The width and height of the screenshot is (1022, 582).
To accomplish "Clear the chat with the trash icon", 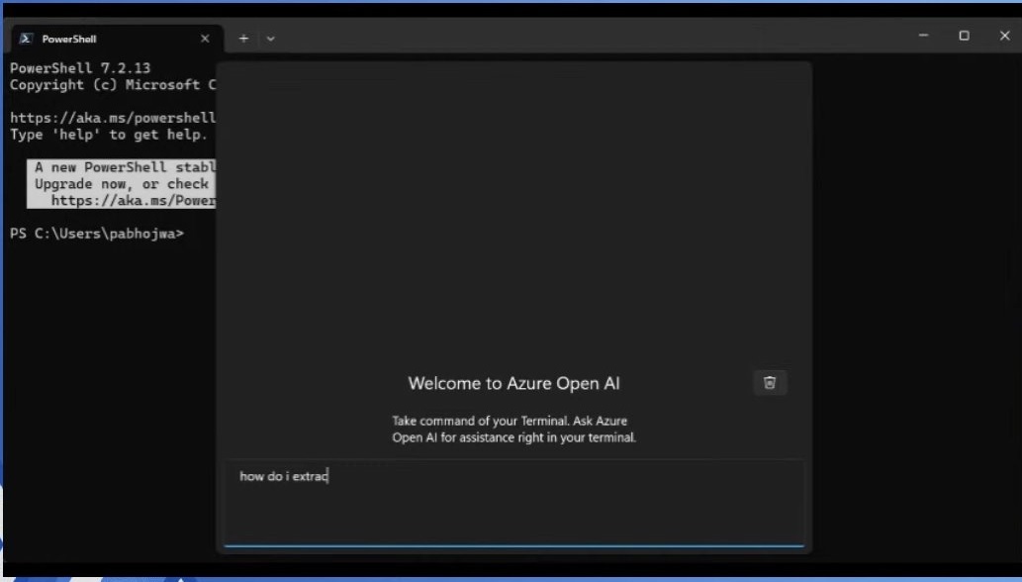I will click(770, 382).
